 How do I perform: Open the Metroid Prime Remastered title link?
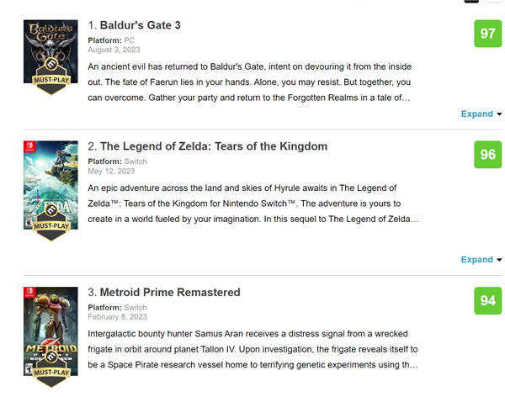coord(170,293)
